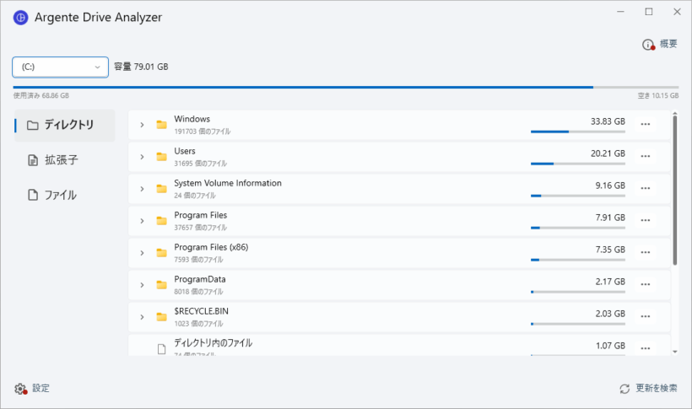
Task: Click the 1.07 GB size value
Action: point(610,346)
